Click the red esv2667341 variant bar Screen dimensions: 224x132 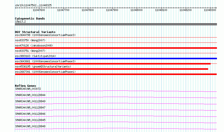click(x=116, y=74)
